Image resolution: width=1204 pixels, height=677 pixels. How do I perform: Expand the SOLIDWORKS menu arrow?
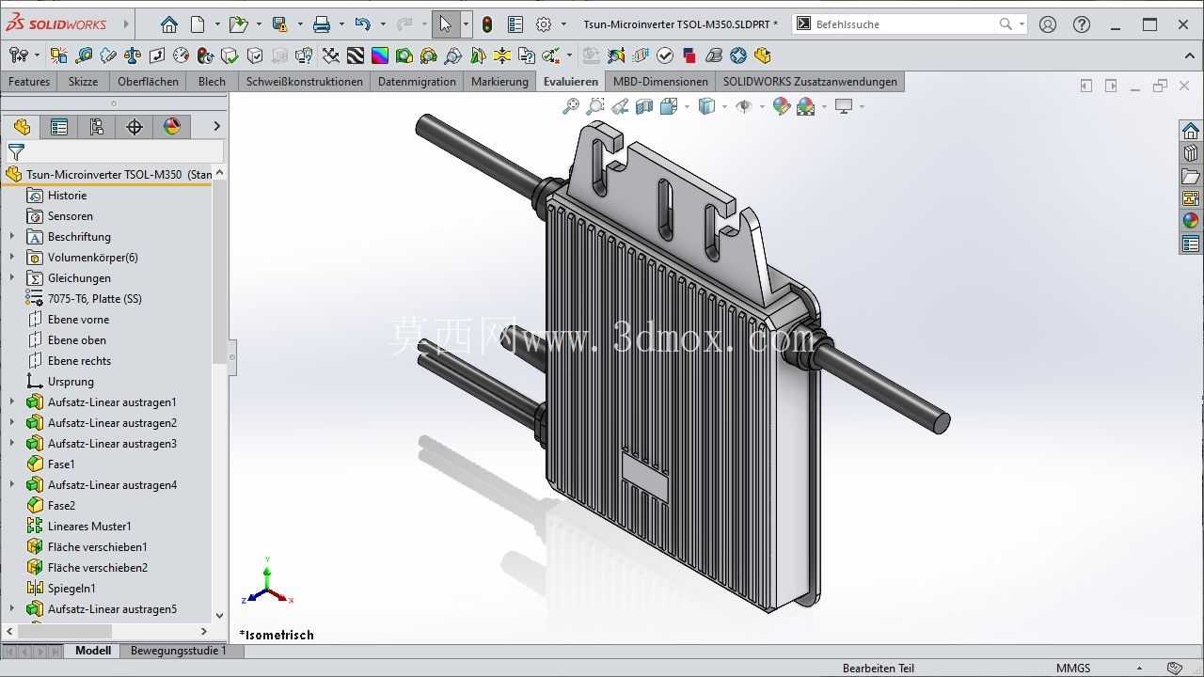pos(125,24)
